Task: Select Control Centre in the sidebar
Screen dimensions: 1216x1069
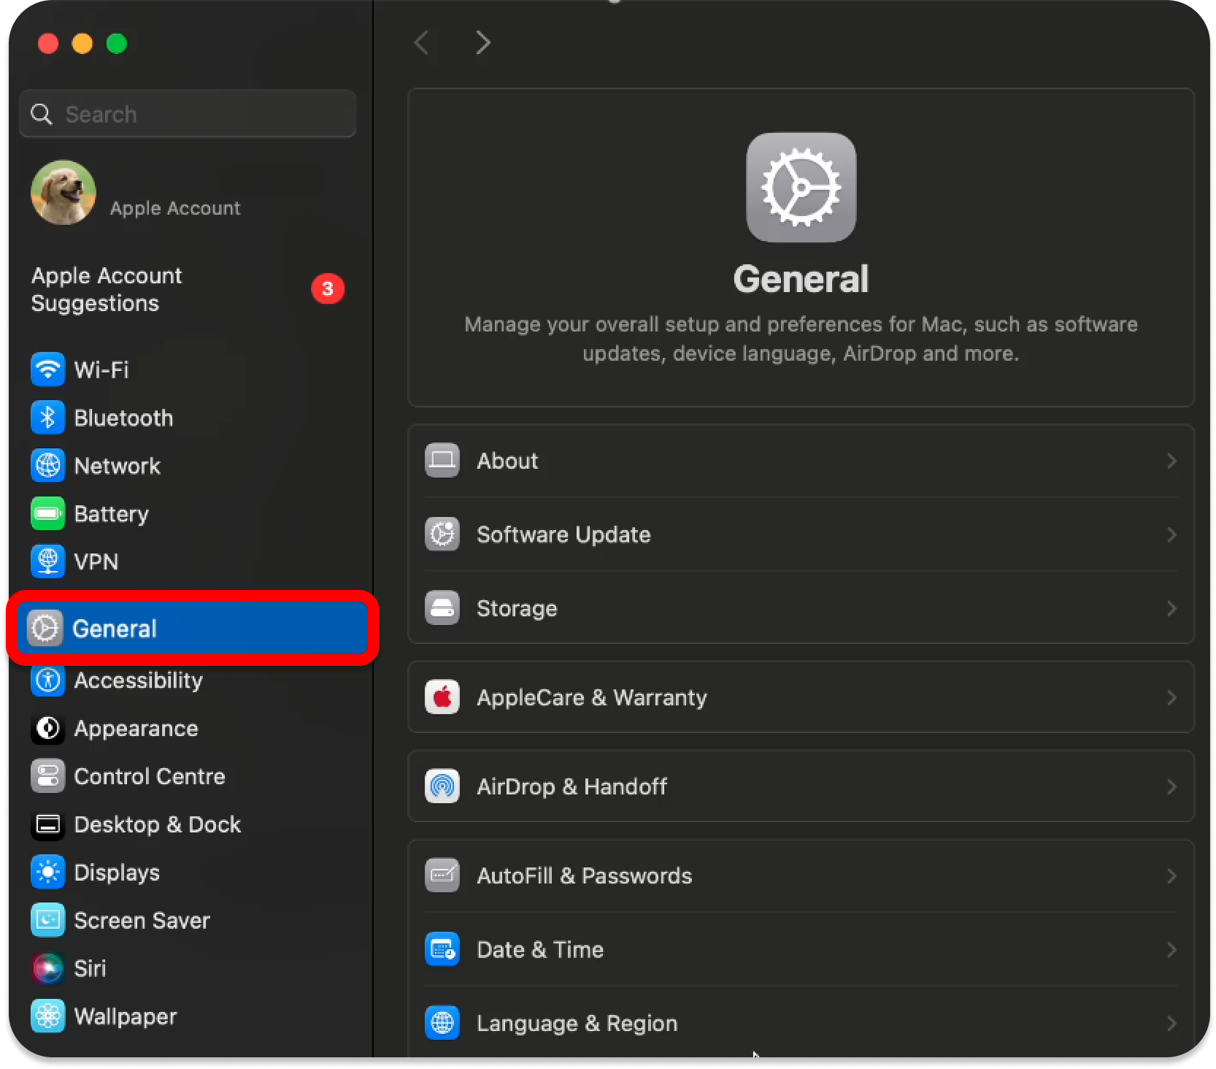Action: [x=149, y=776]
